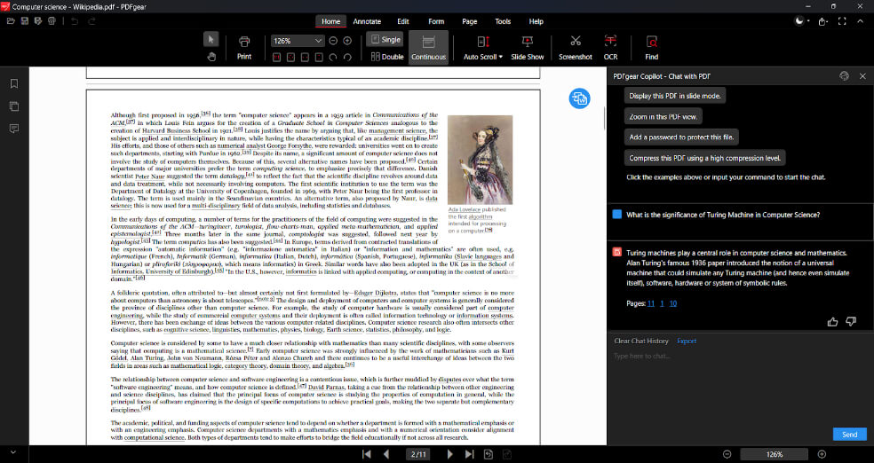
Task: Toggle dark mode with the moon icon
Action: click(x=799, y=21)
